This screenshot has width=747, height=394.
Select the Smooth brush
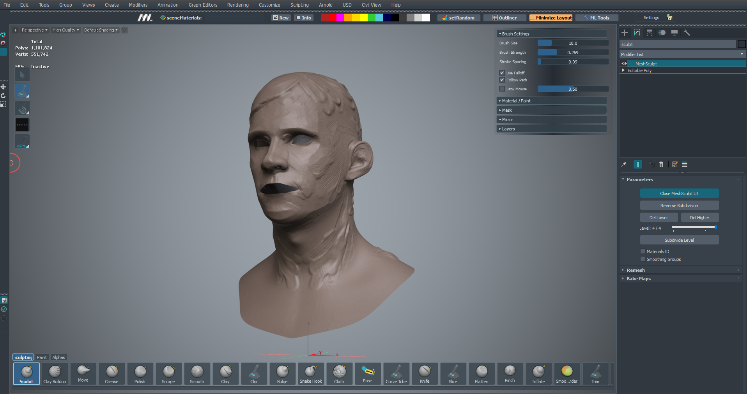click(197, 374)
